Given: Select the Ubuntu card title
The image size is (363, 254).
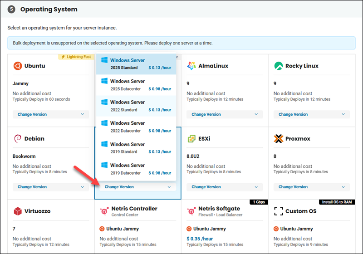Looking at the screenshot, I should [35, 66].
